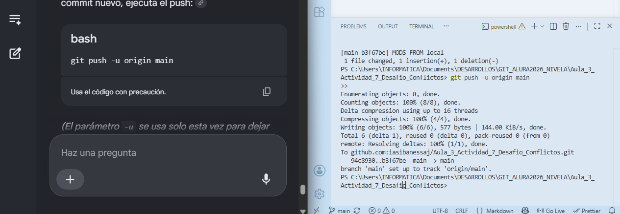The image size is (620, 214).
Task: Click the '94c8930..b3f67be main -> main' line
Action: click(x=402, y=160)
